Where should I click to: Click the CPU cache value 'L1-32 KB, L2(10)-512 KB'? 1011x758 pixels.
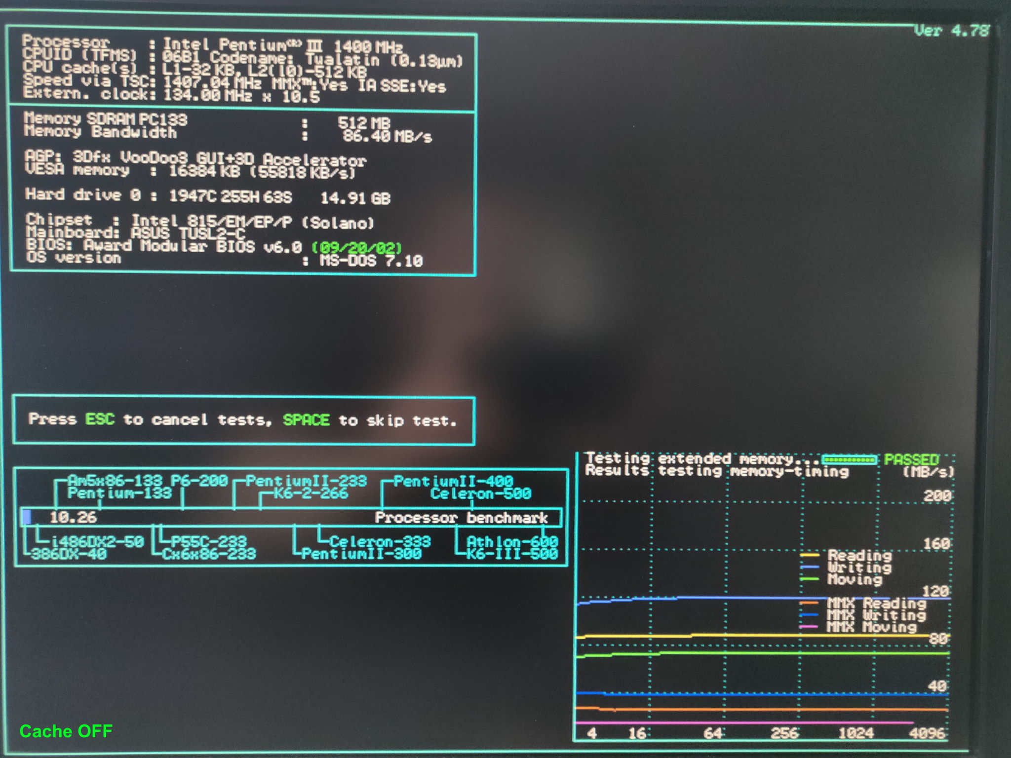[264, 72]
